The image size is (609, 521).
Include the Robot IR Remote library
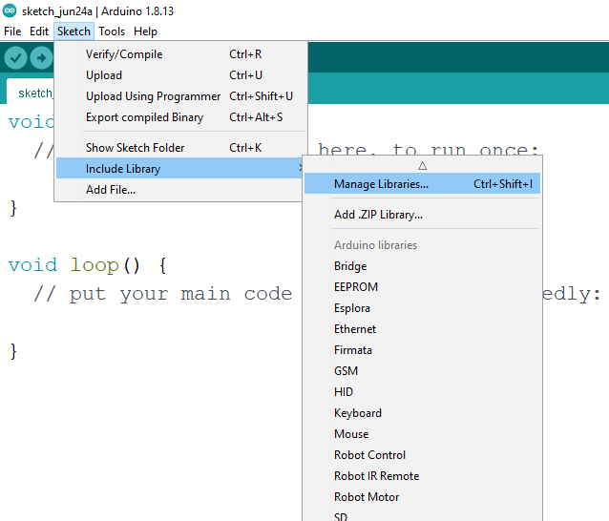tap(376, 476)
